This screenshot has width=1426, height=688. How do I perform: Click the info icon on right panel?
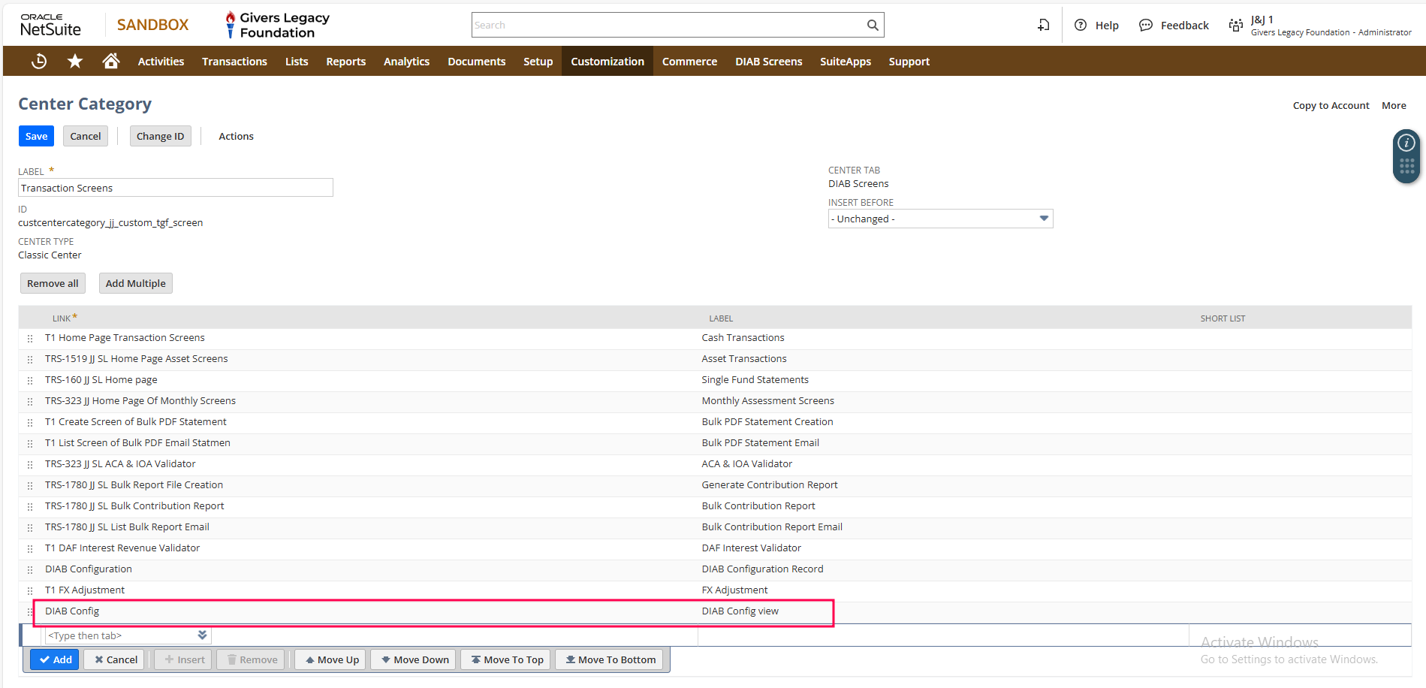[x=1406, y=143]
